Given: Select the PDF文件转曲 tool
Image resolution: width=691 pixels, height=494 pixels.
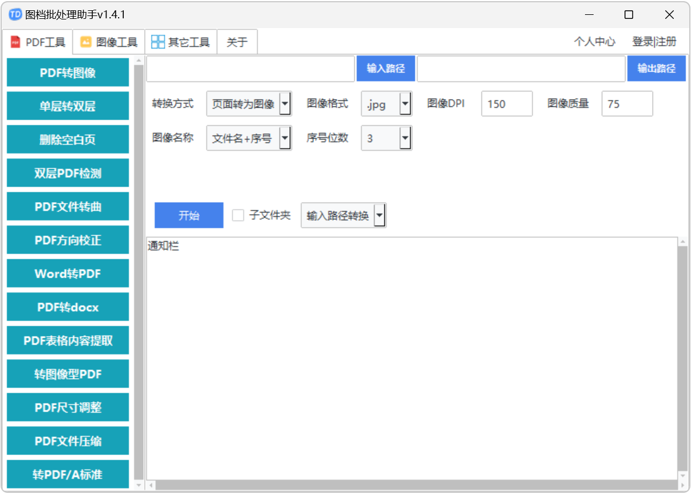Looking at the screenshot, I should click(68, 207).
